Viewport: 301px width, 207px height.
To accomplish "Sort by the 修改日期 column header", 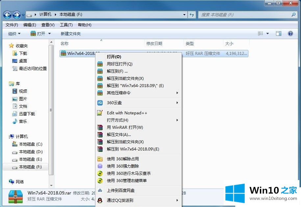I will point(164,43).
